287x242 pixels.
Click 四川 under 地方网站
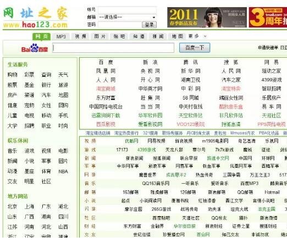63,217
